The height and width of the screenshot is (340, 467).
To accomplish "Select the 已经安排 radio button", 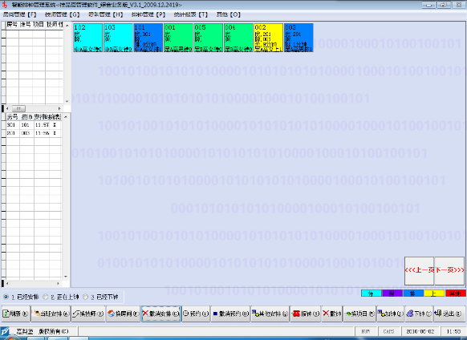I will point(6,297).
